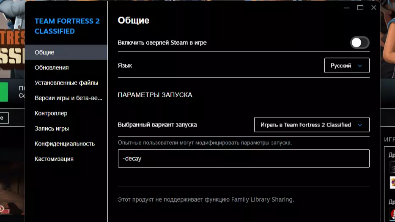Click the ПАРАМЕТРЫ ЗАПУСКА heading

155,95
